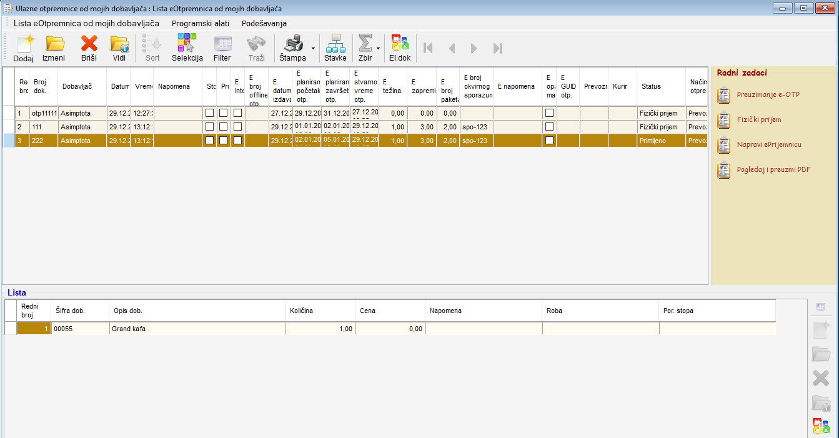Open the Selekcija tool
The height and width of the screenshot is (438, 839).
point(187,47)
